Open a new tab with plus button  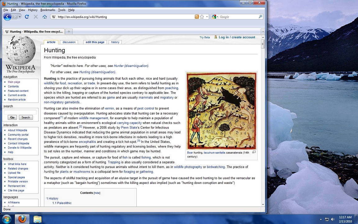69,31
